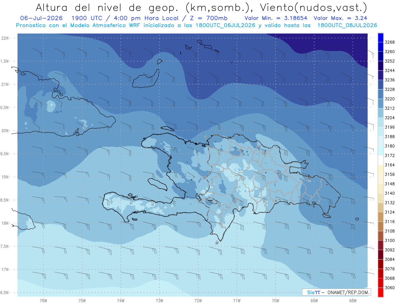The width and height of the screenshot is (396, 305).
Task: Click the colorbar value 3180
Action: (x=389, y=146)
